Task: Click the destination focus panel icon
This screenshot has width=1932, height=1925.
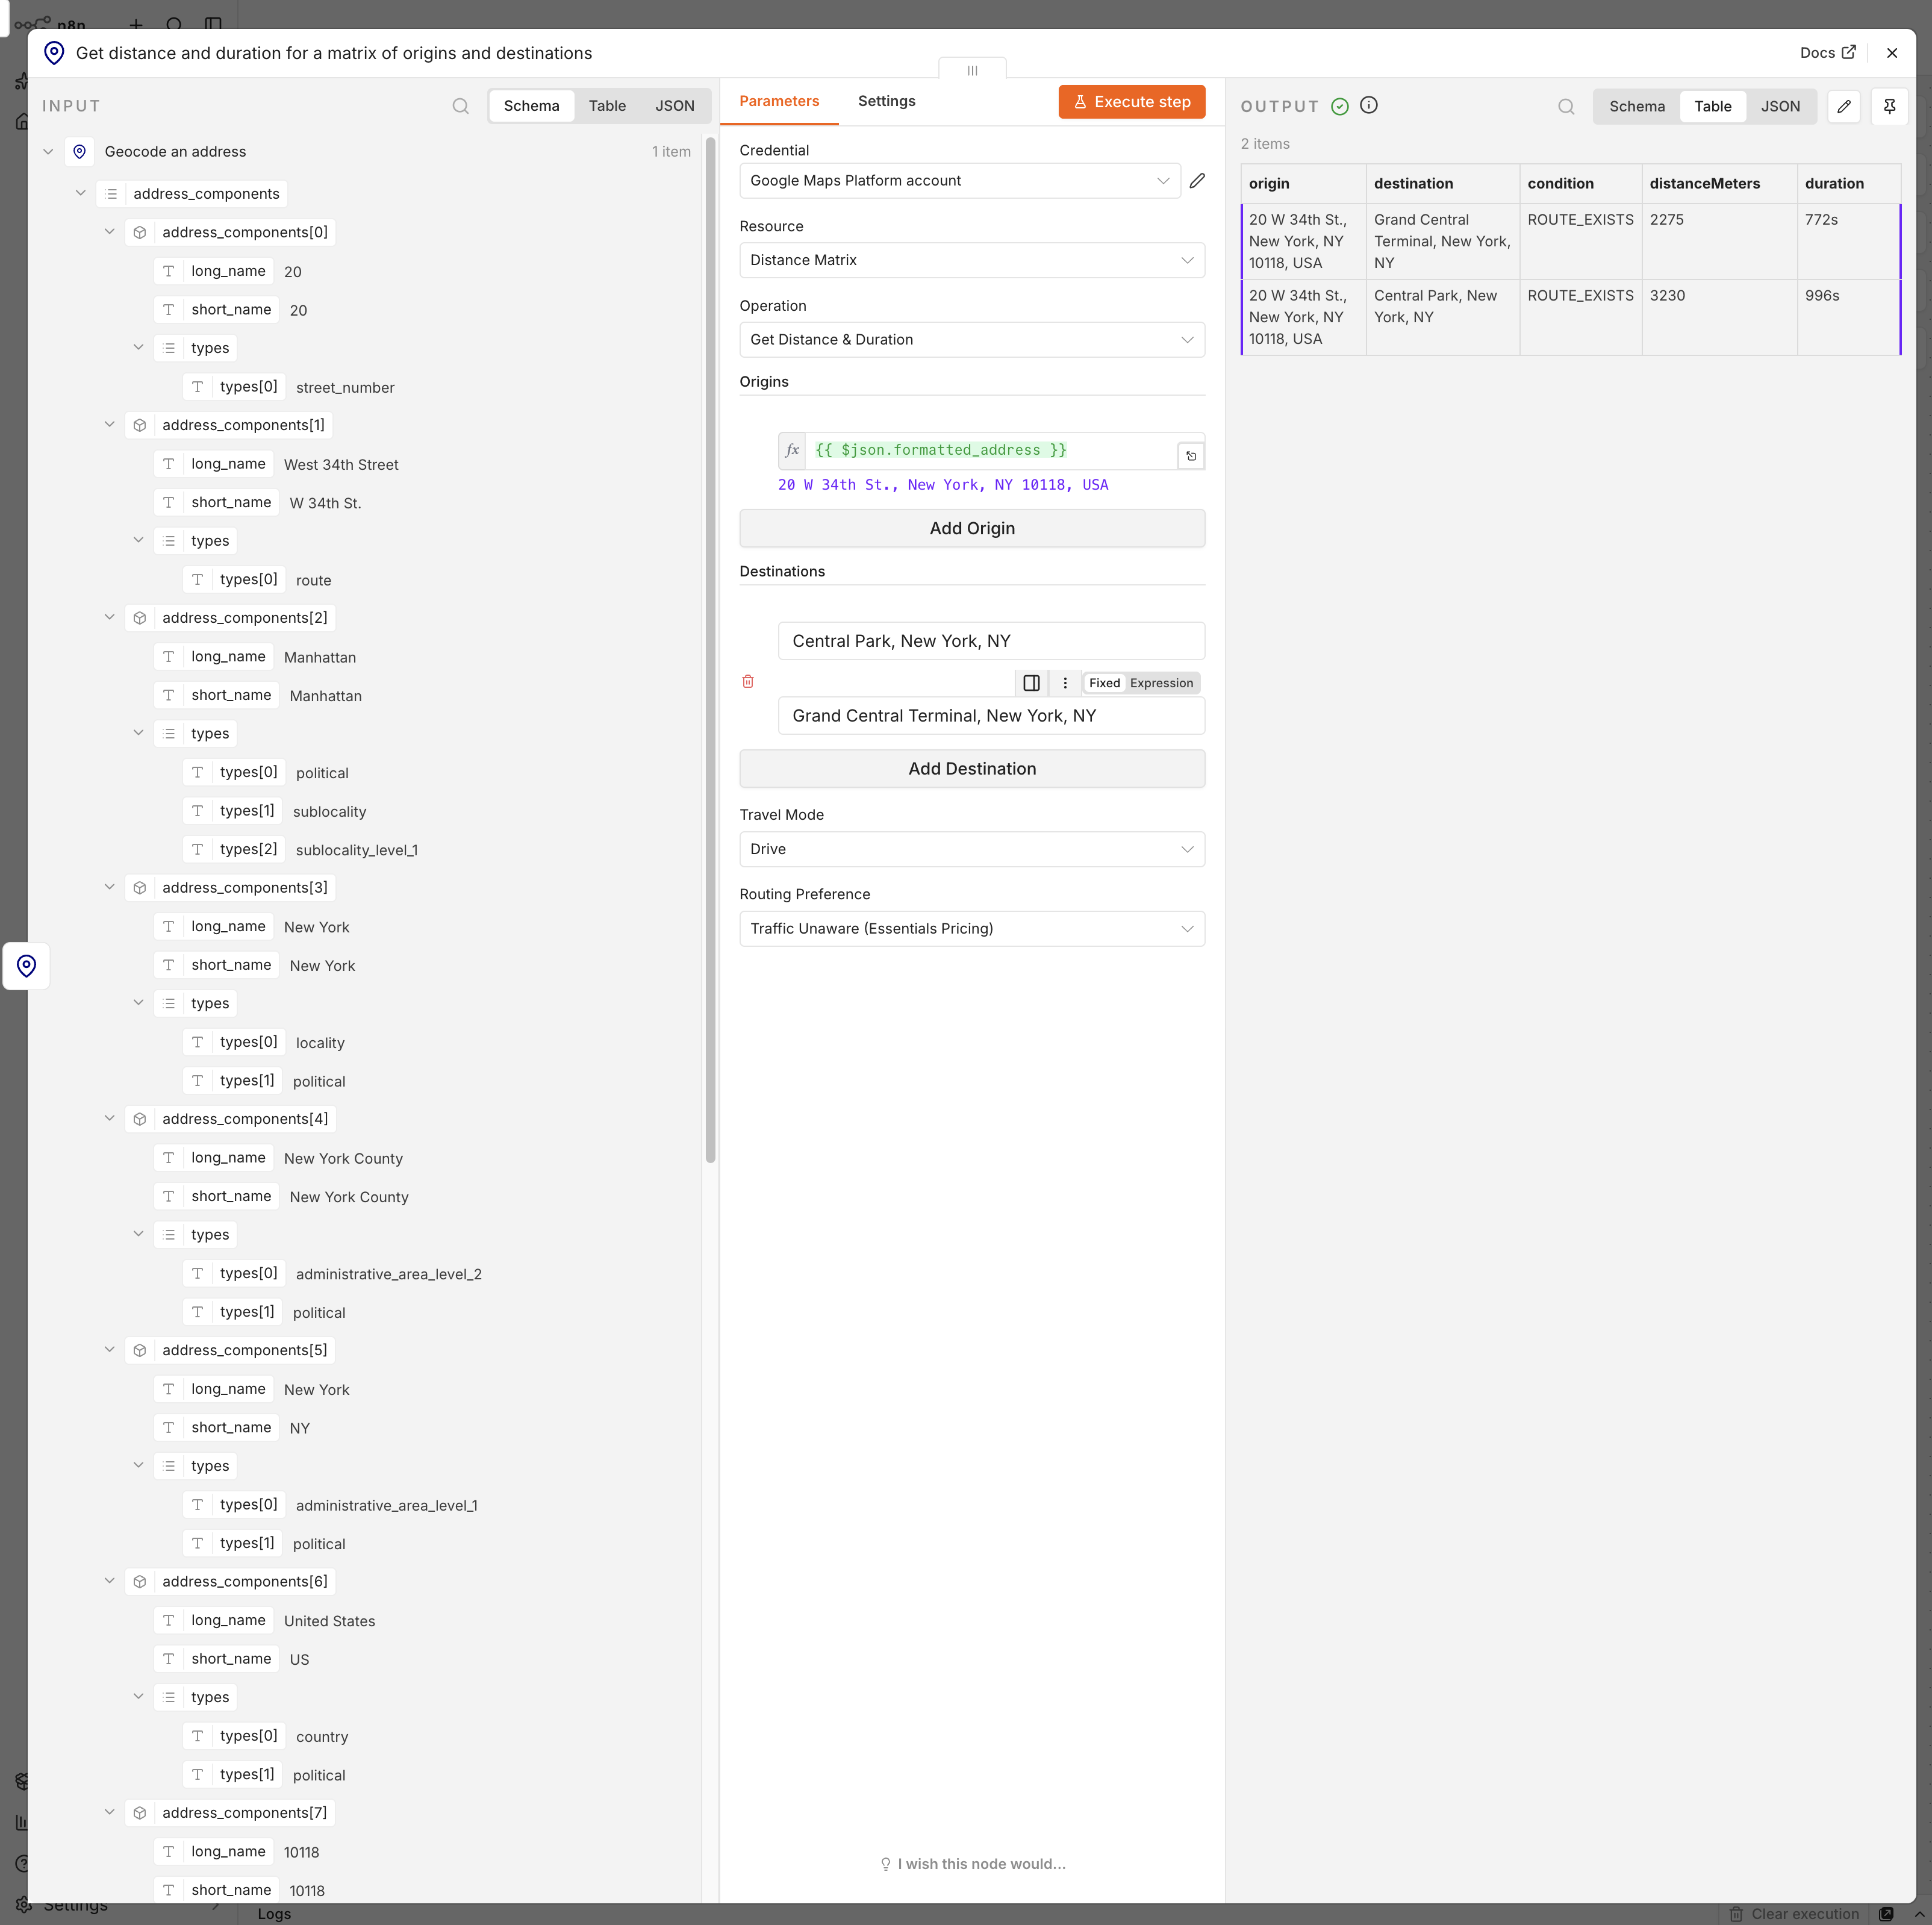Action: click(1032, 683)
